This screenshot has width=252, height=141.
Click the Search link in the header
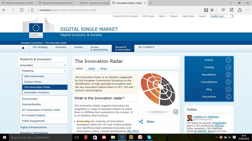point(202,16)
